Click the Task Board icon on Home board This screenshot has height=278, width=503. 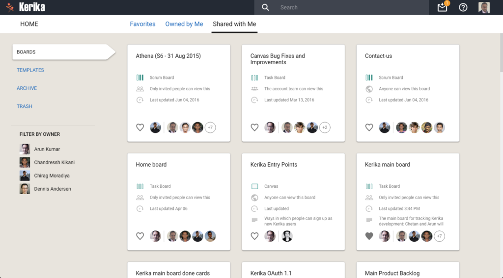coord(140,186)
